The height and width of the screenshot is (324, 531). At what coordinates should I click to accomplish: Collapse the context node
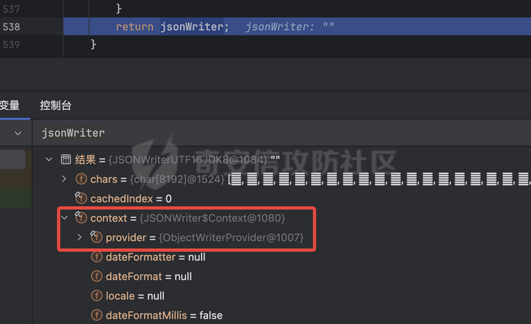coord(64,218)
